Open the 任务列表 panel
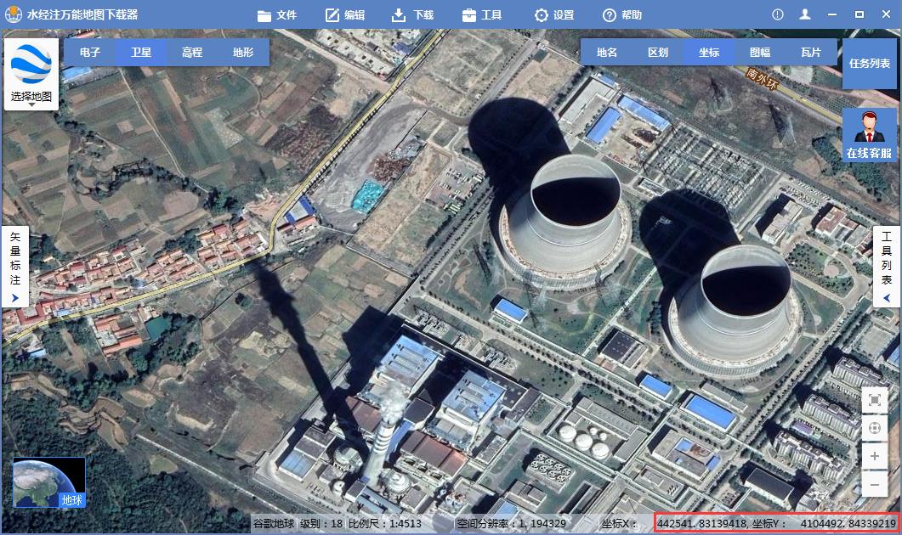The image size is (902, 535). 869,64
